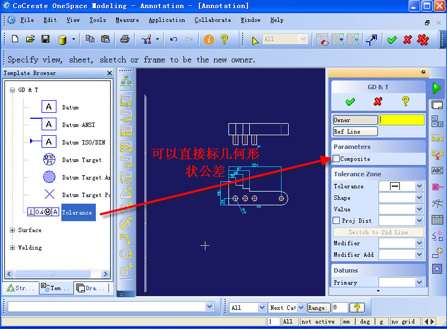Open the Modifier dropdown
This screenshot has width=447, height=329.
tap(419, 243)
